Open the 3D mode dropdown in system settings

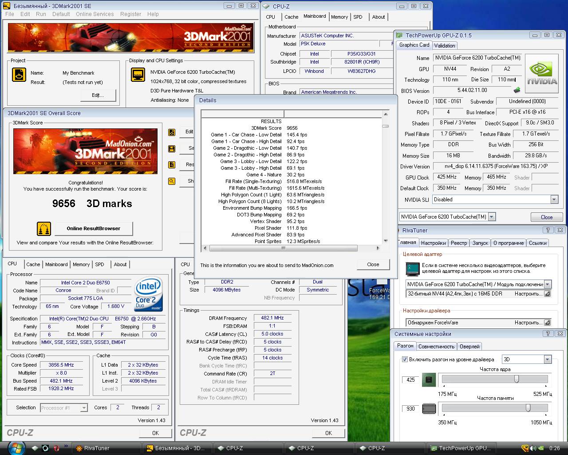point(548,359)
